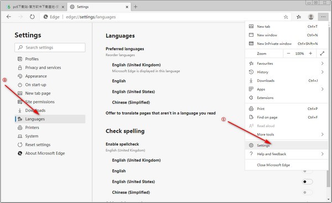Open Printers settings section
Screen dimensions: 332x203
click(x=50, y=127)
